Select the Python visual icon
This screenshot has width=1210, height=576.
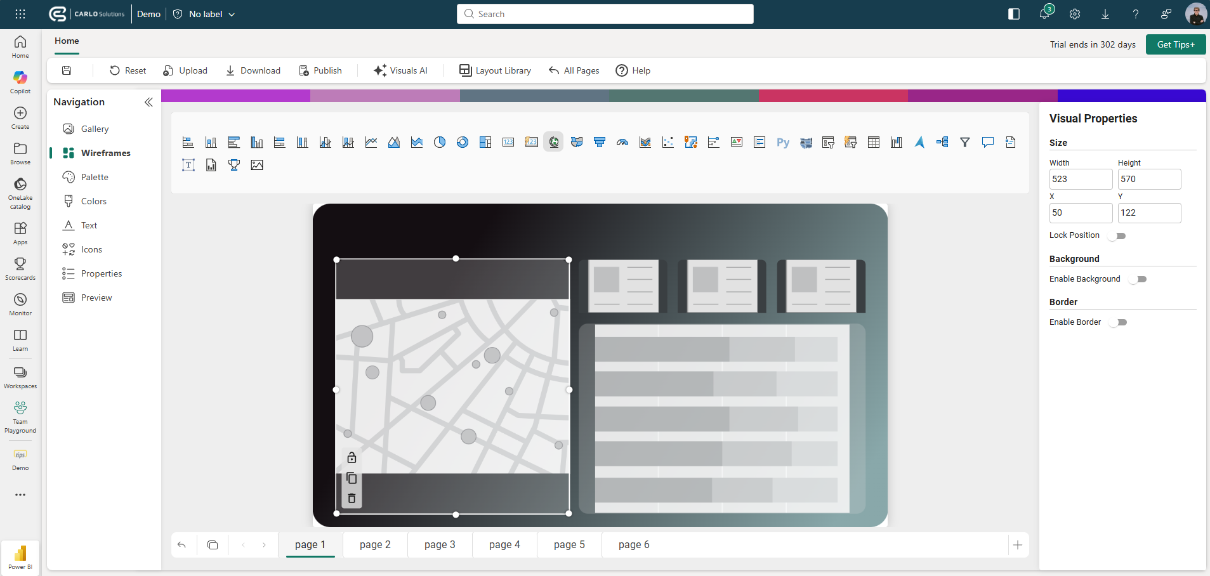click(x=782, y=142)
